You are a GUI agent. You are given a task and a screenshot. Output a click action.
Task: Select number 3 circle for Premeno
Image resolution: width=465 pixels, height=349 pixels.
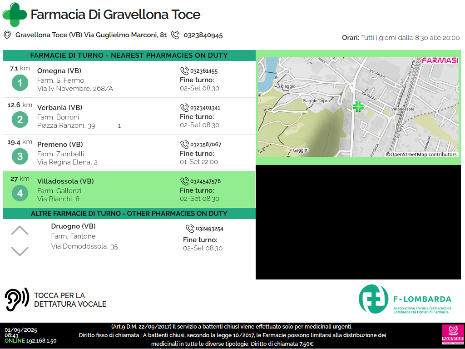tap(20, 157)
